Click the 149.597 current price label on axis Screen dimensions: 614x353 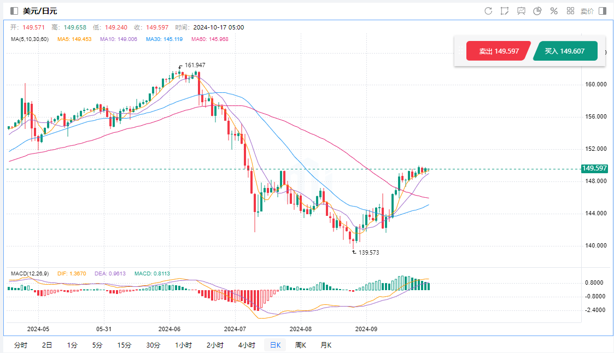coord(594,168)
